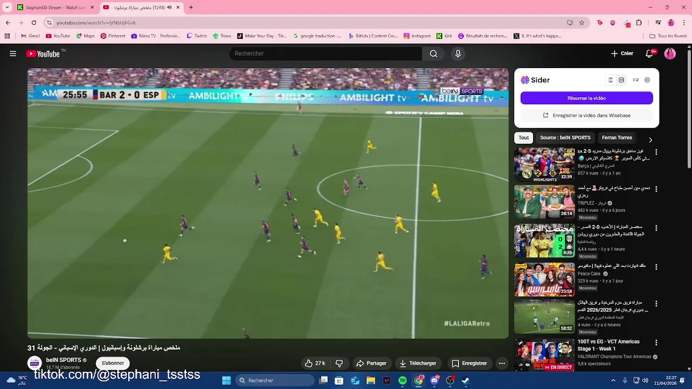Open options for the 4:35 match summary
692x389 pixels.
(x=656, y=229)
